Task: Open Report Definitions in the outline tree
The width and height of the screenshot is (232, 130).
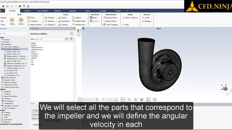Action: pyautogui.click(x=11, y=96)
